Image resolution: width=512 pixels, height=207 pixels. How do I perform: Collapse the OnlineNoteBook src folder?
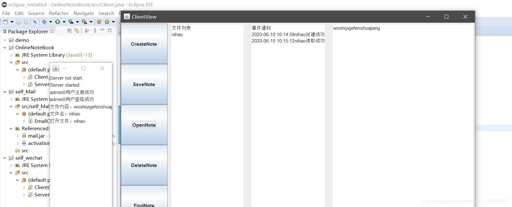click(11, 62)
